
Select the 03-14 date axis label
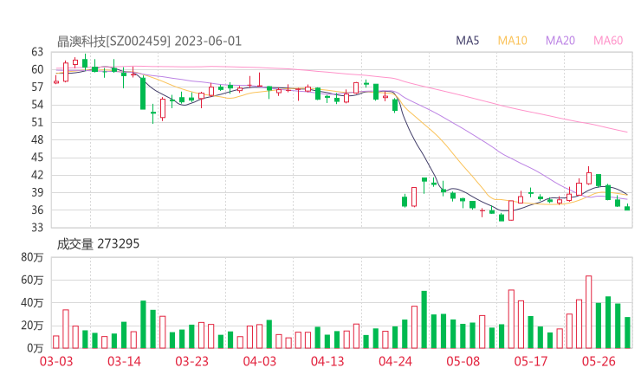pyautogui.click(x=125, y=362)
